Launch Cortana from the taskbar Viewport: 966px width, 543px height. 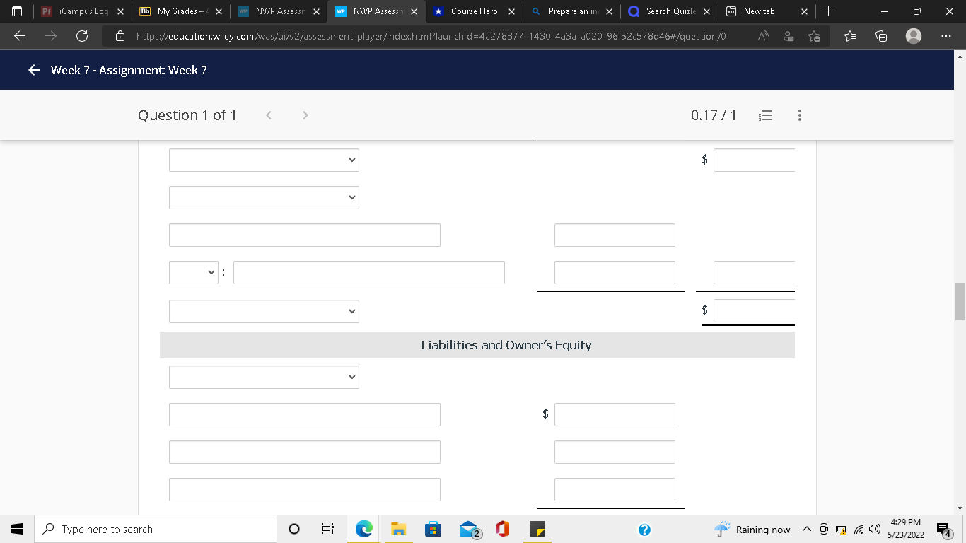tap(294, 529)
